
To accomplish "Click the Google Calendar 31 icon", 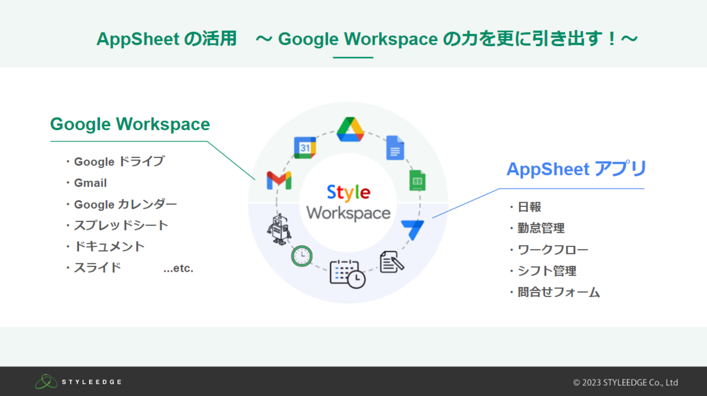I will 305,147.
